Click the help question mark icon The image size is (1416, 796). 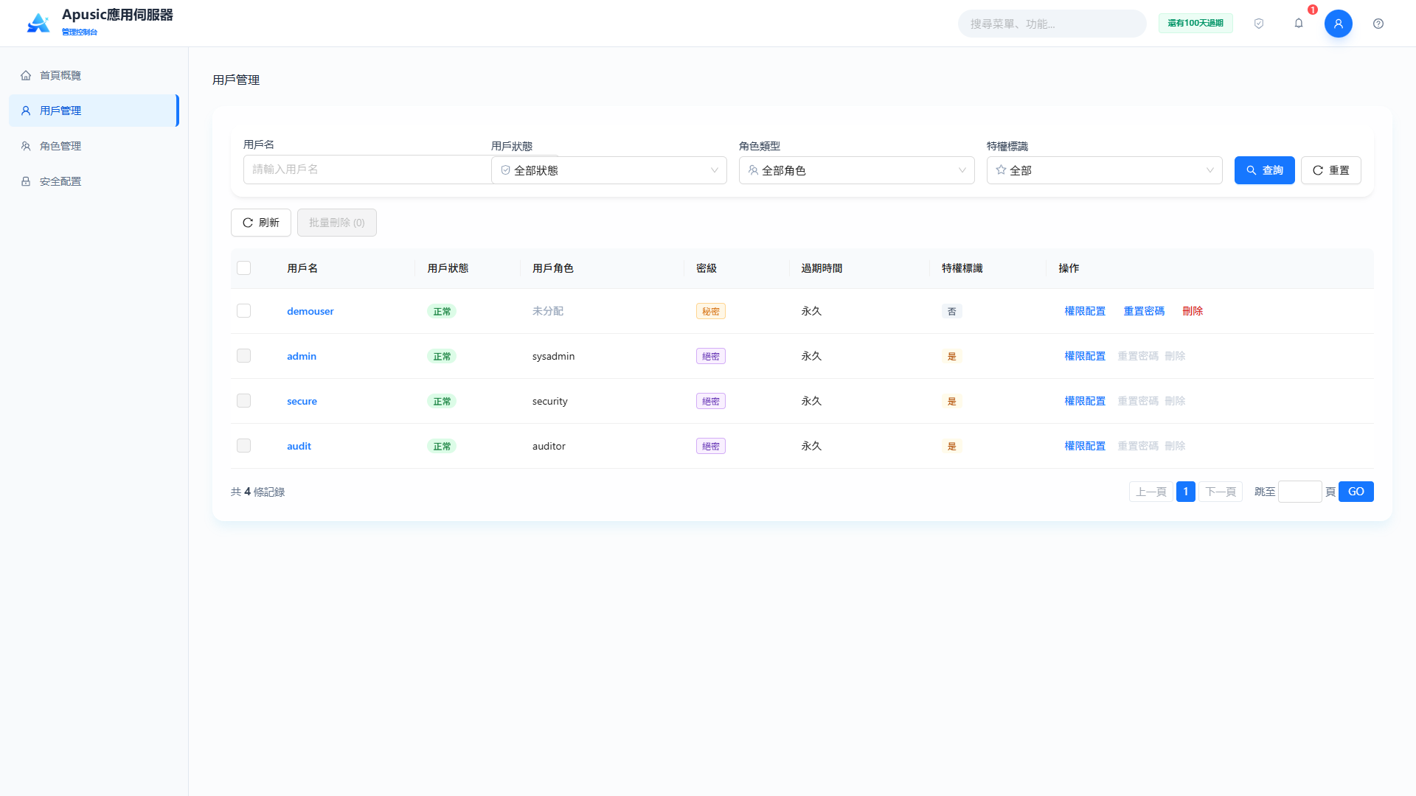point(1378,24)
